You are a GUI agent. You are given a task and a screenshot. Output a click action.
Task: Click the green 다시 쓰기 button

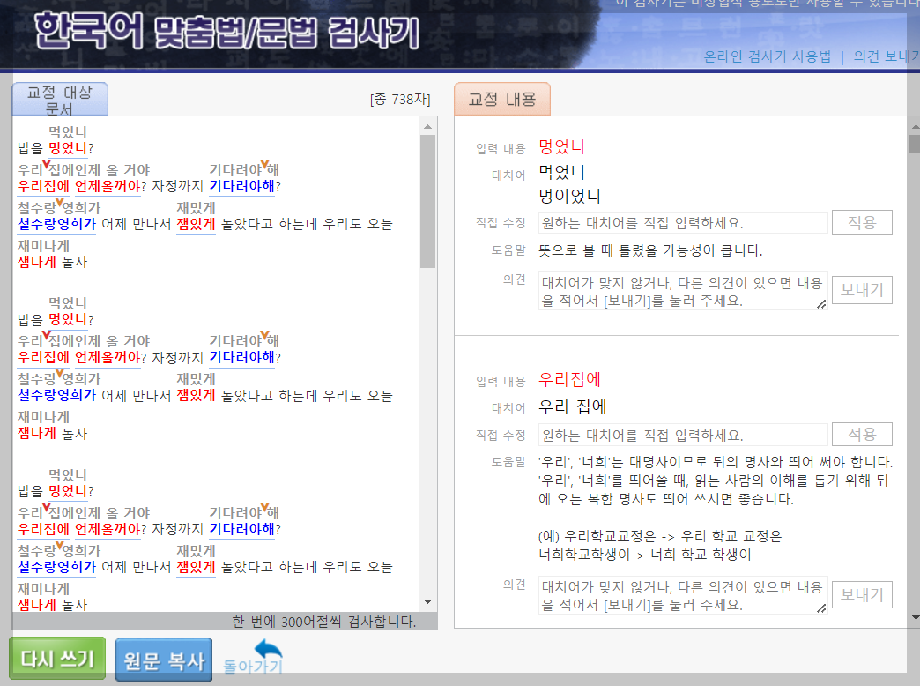point(56,658)
